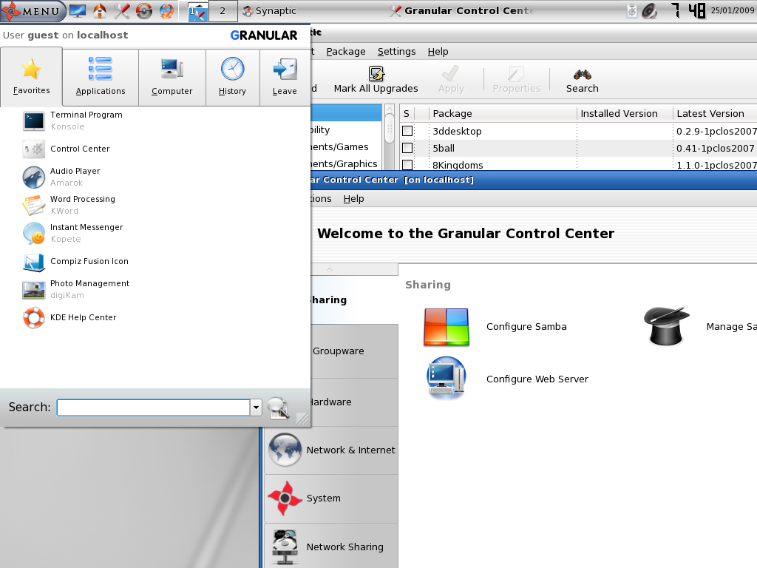757x568 pixels.
Task: Open Configure Web Server
Action: 507,379
